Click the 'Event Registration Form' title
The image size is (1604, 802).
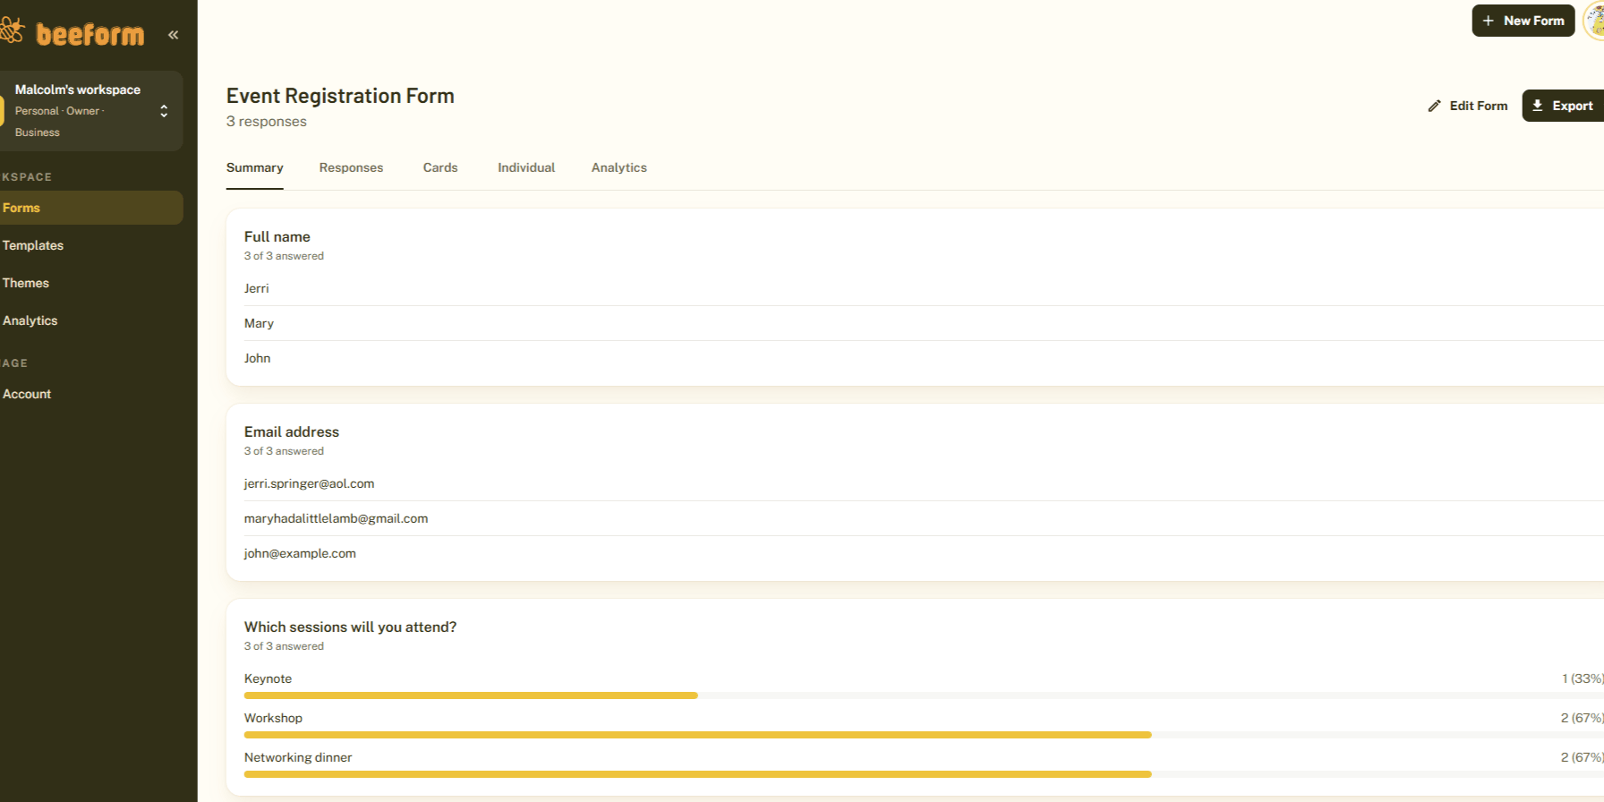pos(340,96)
